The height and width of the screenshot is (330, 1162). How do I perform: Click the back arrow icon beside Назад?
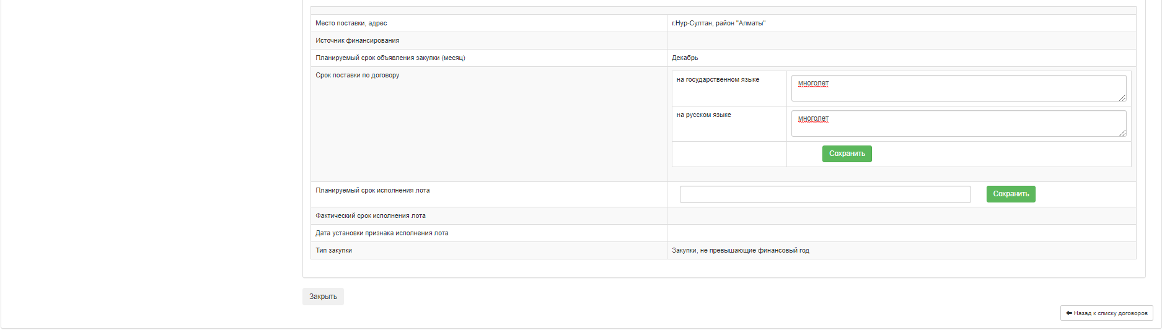pyautogui.click(x=1069, y=313)
